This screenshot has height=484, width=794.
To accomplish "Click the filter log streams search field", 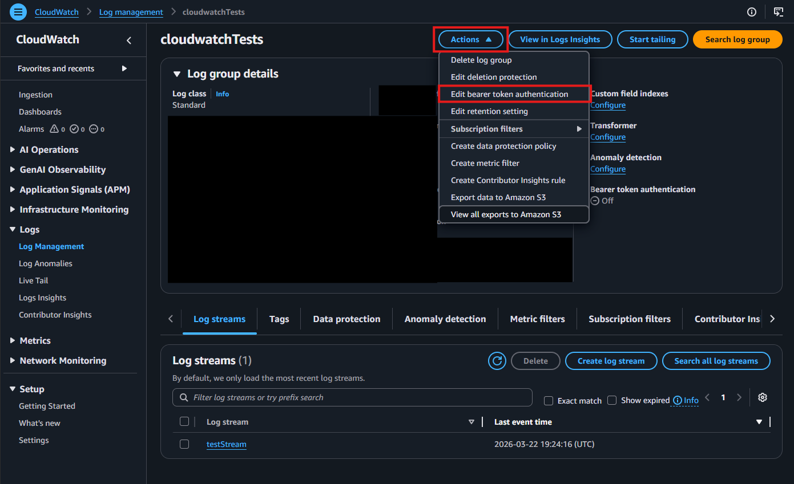I will (x=352, y=397).
